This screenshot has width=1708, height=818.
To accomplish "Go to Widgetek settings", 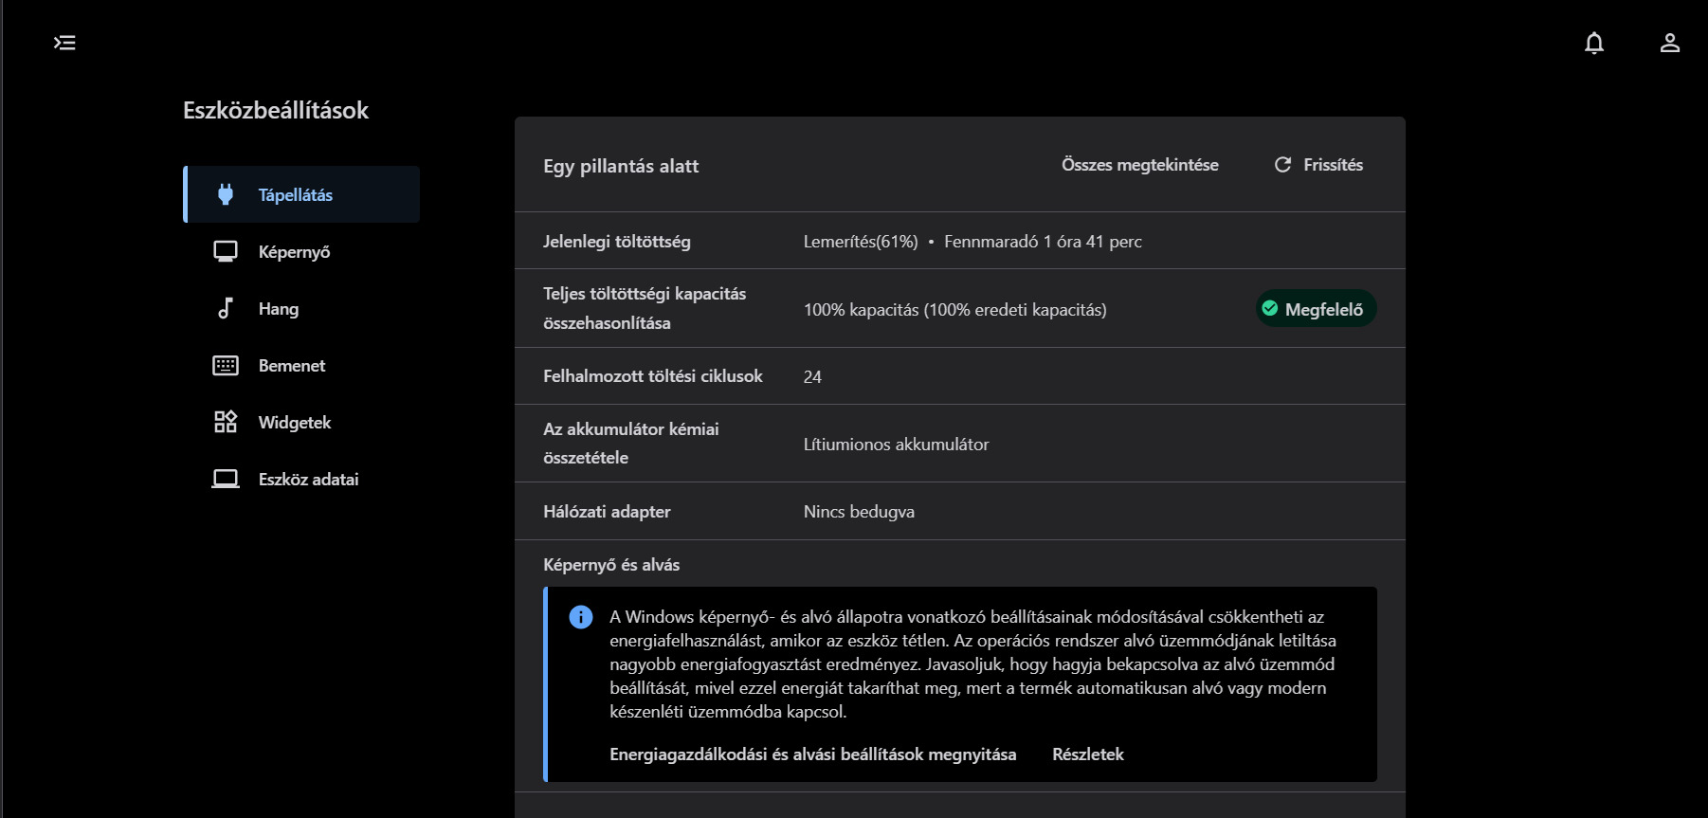I will (295, 423).
